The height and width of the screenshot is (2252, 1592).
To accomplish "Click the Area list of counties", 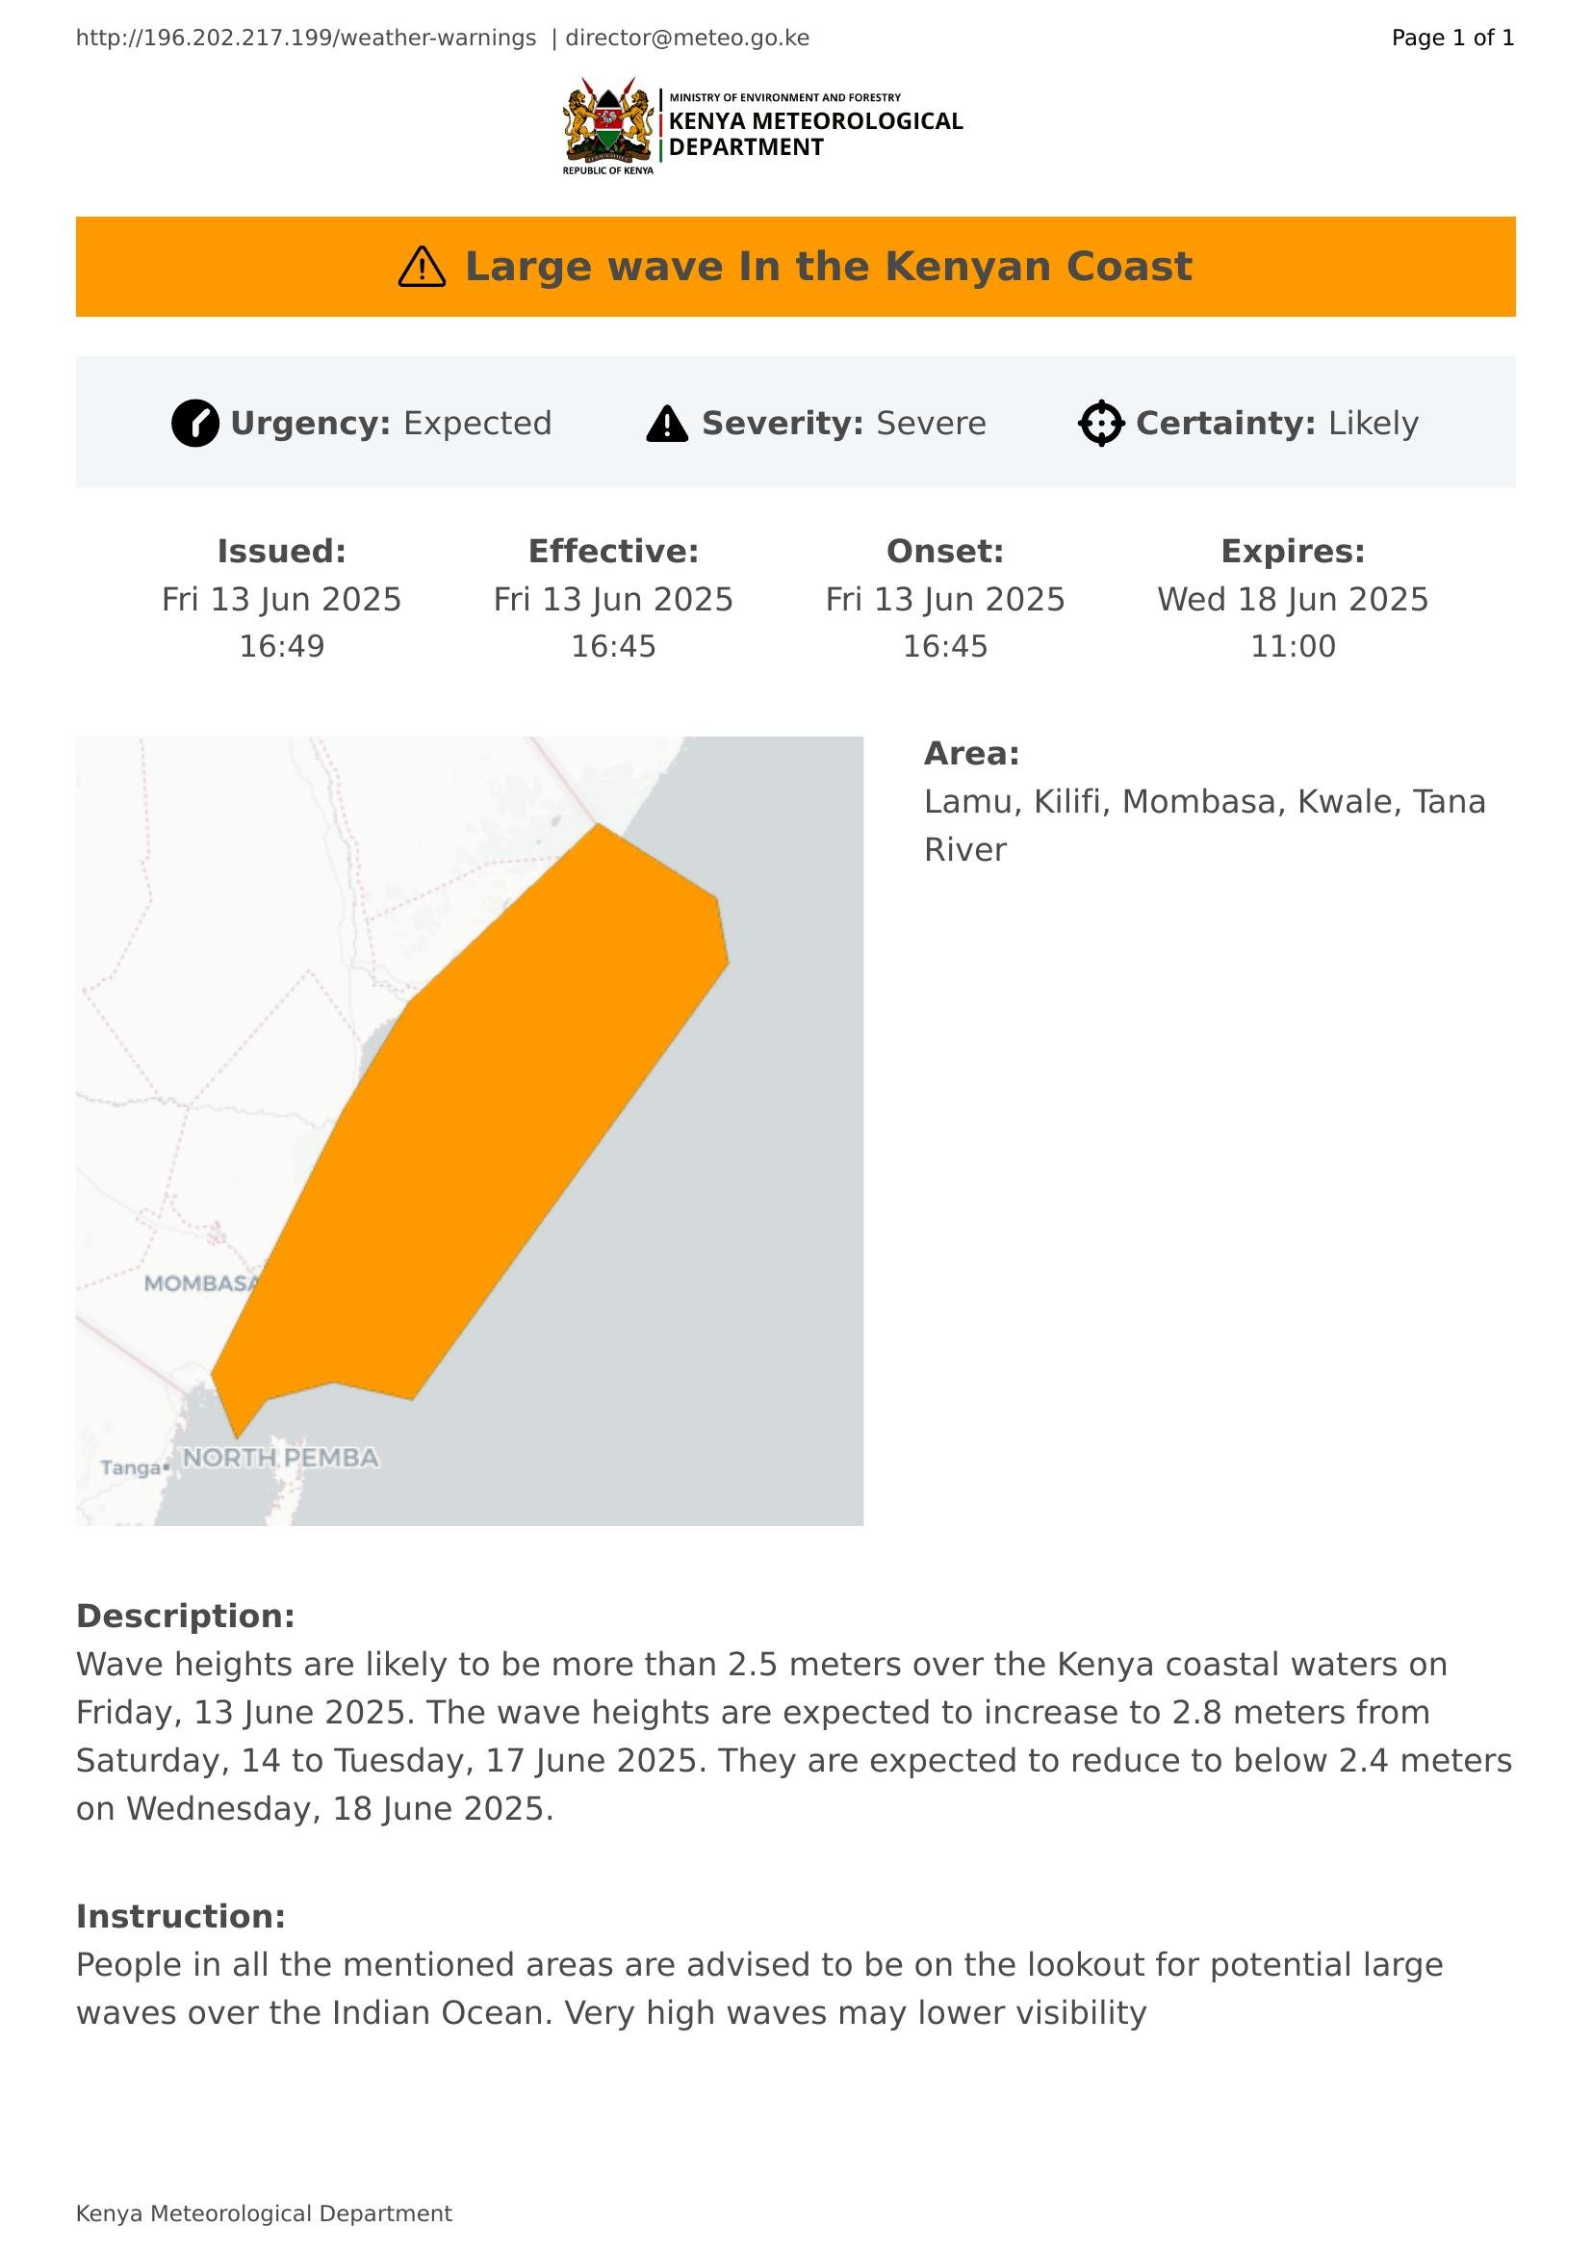I will tap(1205, 825).
